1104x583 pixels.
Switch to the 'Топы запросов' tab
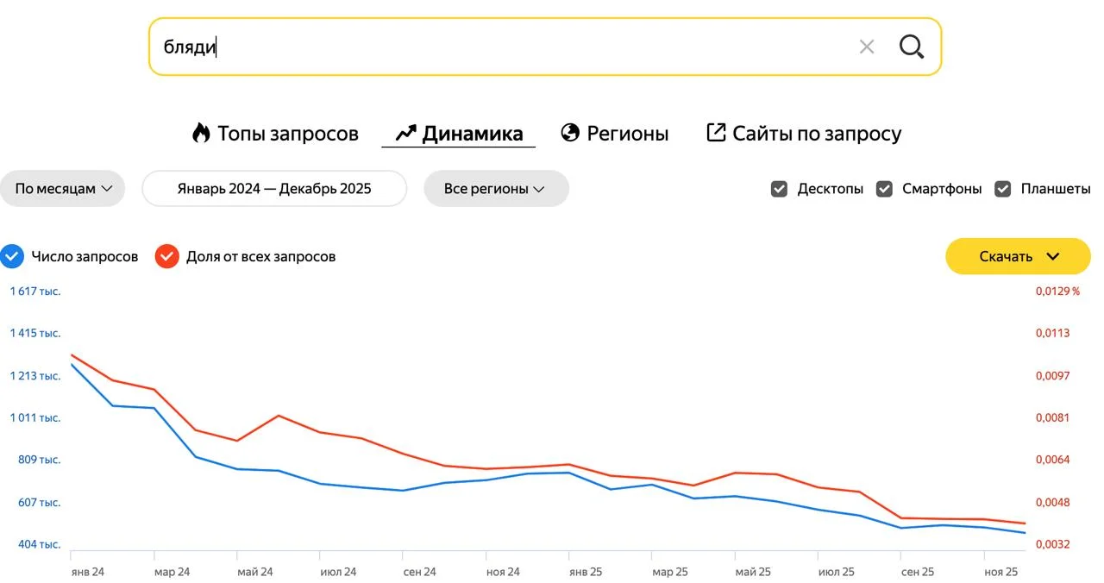(287, 134)
